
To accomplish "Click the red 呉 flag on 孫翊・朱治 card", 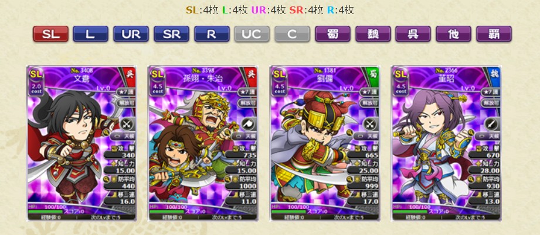I will (252, 74).
